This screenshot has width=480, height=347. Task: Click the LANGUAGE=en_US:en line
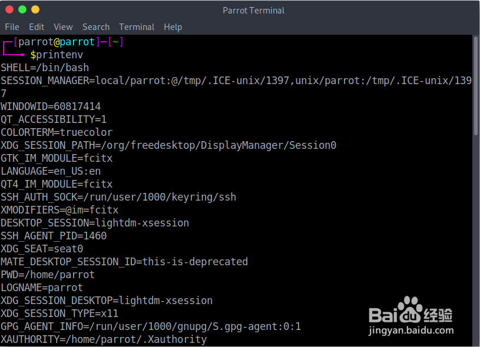click(51, 171)
